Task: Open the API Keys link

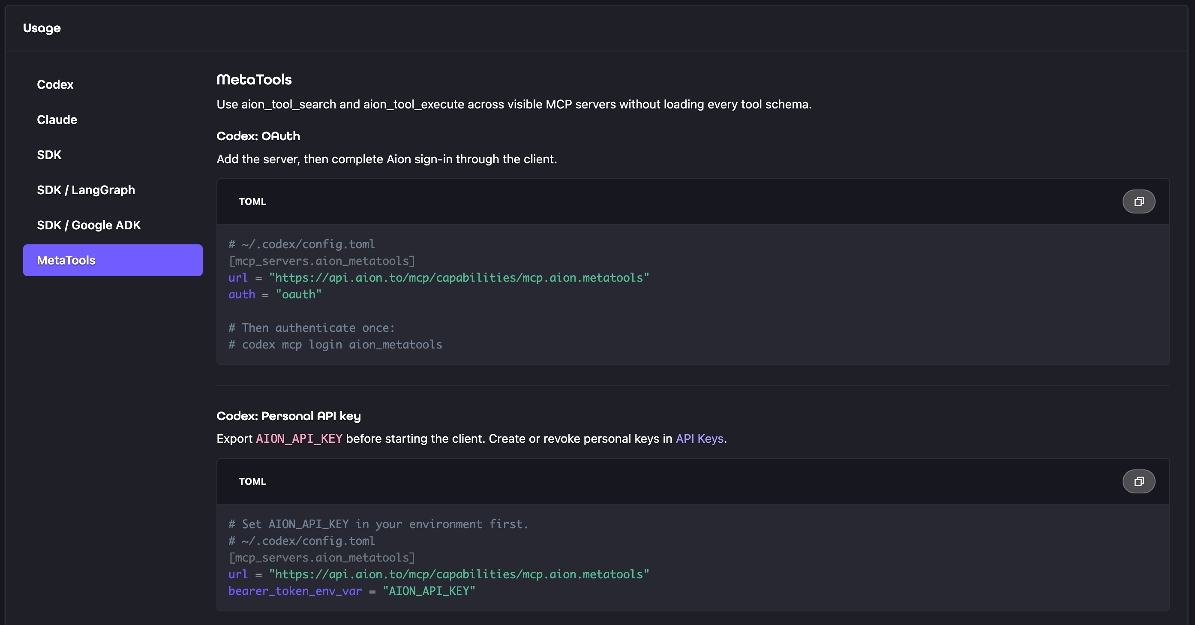Action: click(x=699, y=439)
